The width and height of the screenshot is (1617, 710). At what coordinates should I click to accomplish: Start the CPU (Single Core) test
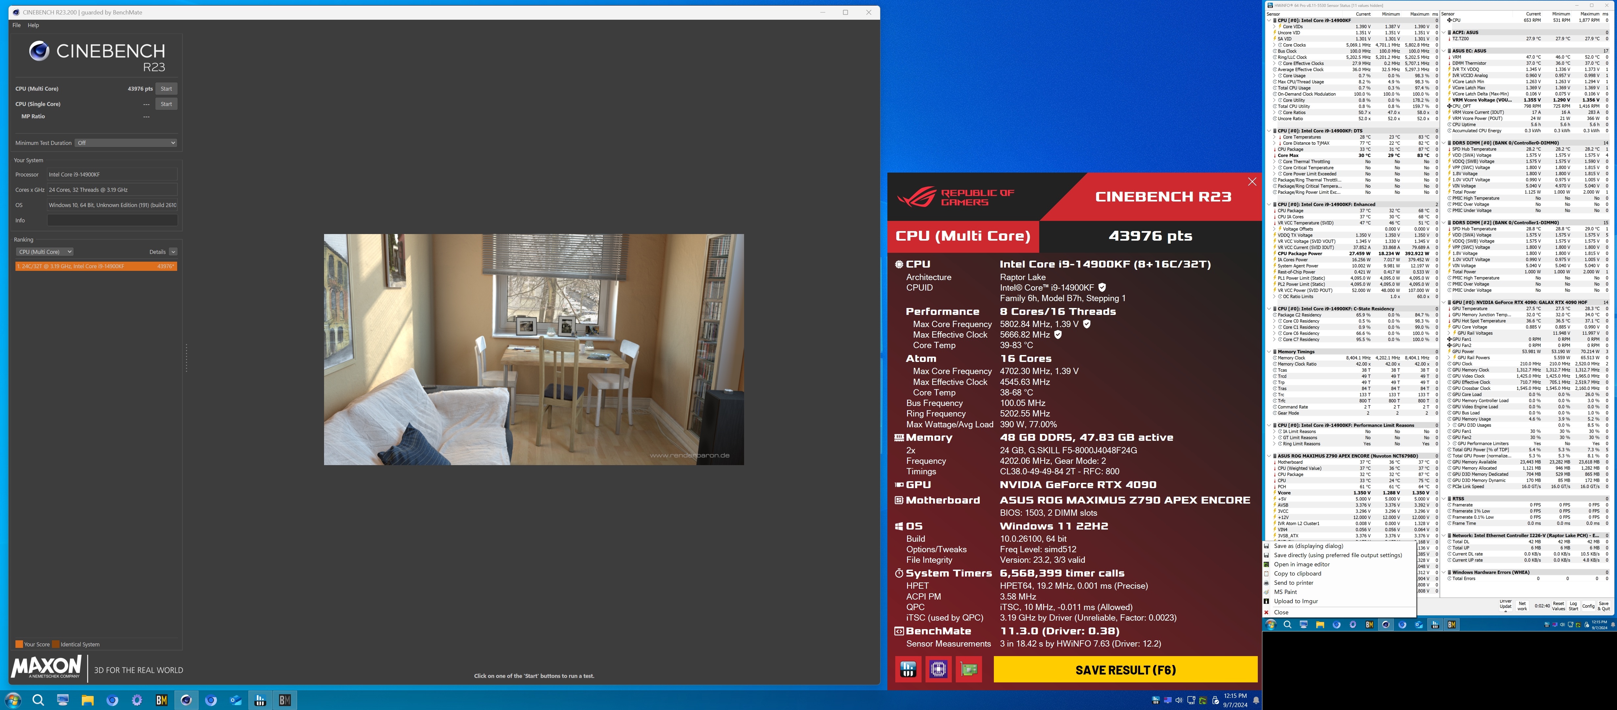pos(166,104)
